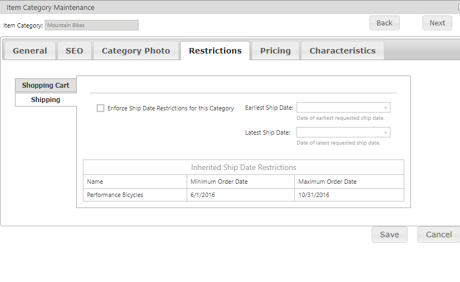Click the Next button

click(x=437, y=23)
